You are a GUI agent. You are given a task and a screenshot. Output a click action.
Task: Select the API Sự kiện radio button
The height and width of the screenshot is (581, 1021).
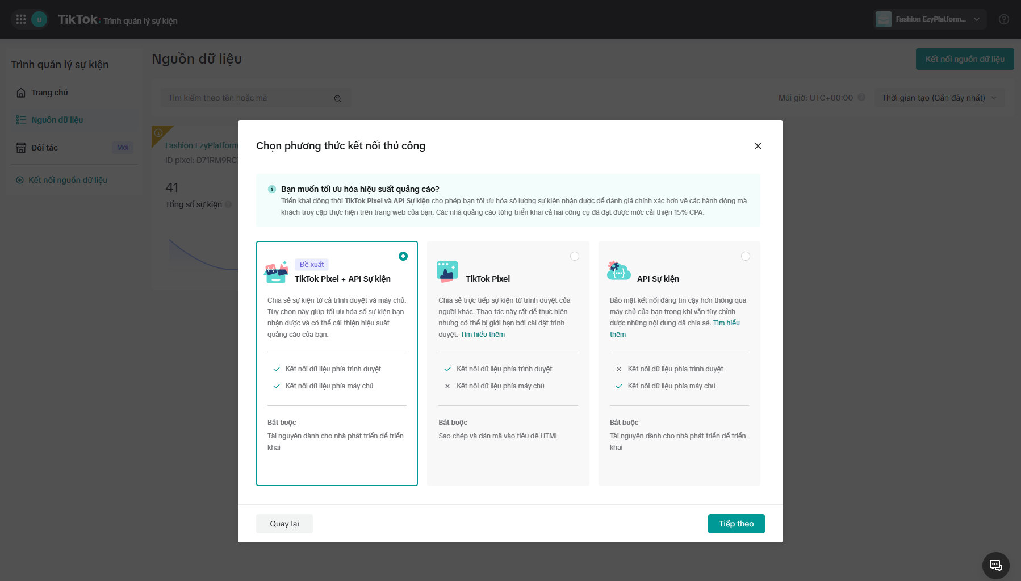[746, 256]
